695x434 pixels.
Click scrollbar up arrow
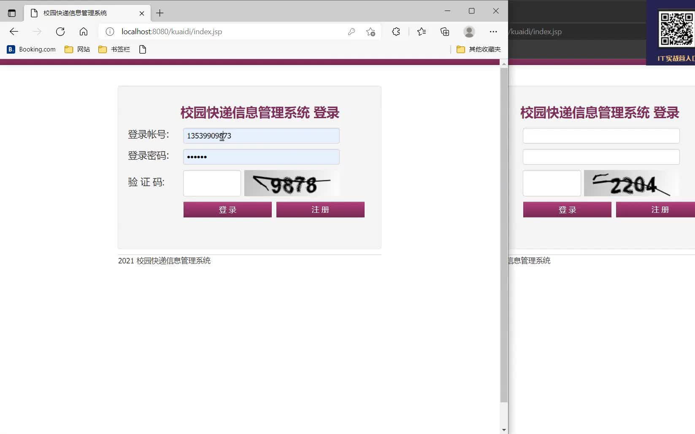504,64
